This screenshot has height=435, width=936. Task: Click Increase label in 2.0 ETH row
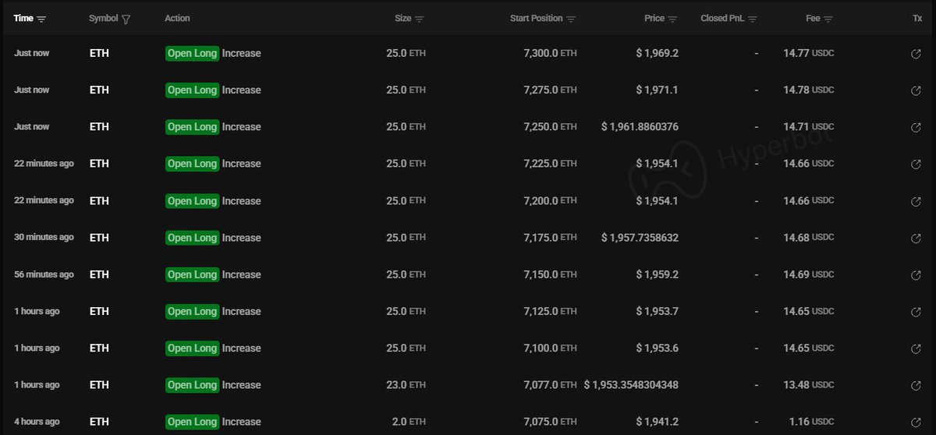click(242, 422)
